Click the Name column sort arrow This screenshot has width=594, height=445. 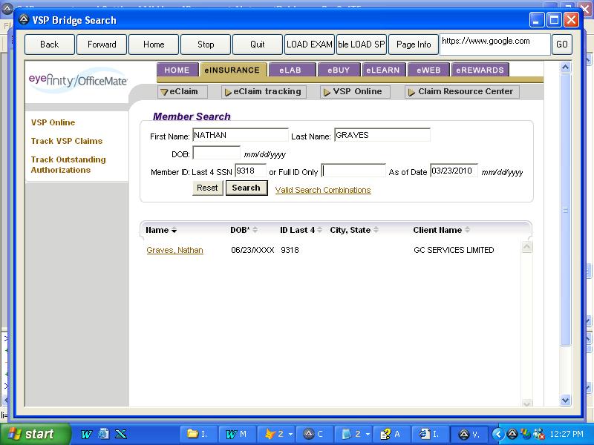[174, 231]
